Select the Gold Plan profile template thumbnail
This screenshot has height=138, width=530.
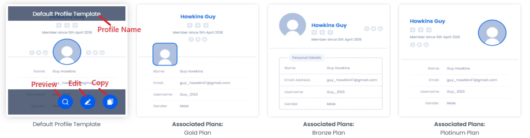[197, 60]
